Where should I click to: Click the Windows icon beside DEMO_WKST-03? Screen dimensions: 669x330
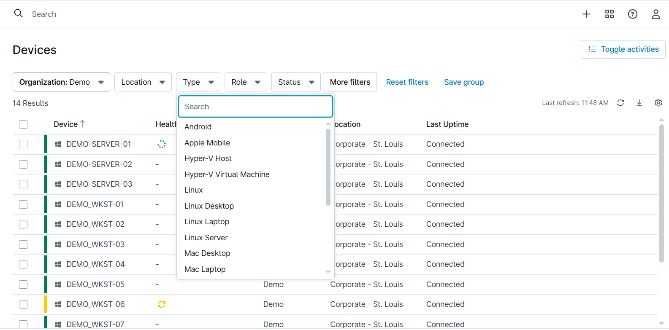pyautogui.click(x=58, y=244)
